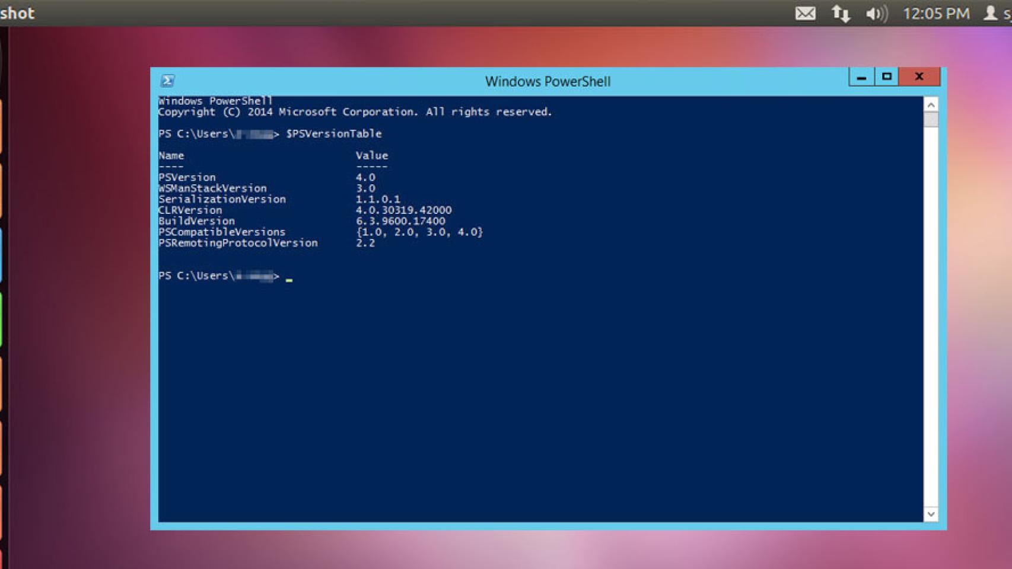Click the network connection arrows indicator
The width and height of the screenshot is (1012, 569).
coord(841,13)
